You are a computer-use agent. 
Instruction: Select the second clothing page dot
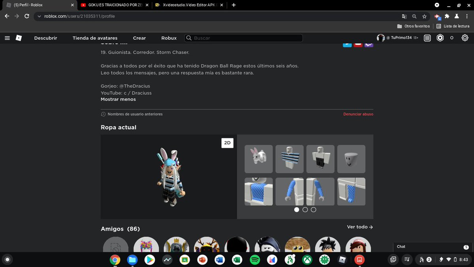point(305,210)
